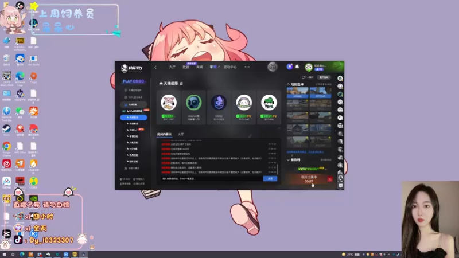459x258 pixels.
Task: Switch to the 大厅 chat tab
Action: 181,134
